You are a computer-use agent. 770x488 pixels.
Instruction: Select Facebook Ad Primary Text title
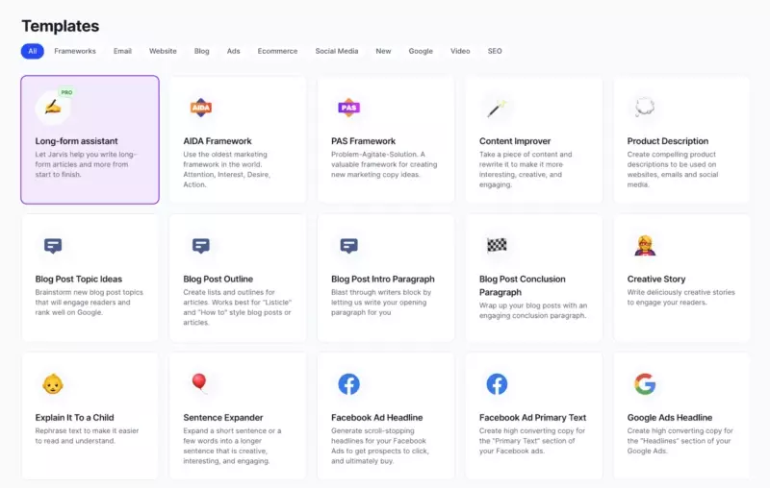point(532,418)
